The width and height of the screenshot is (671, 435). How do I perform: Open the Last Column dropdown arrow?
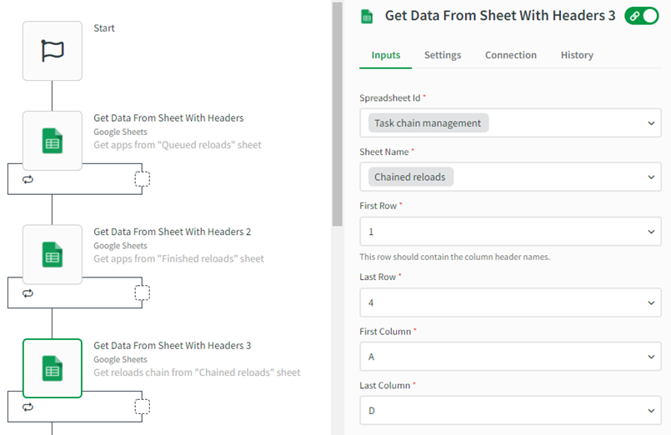(x=651, y=411)
